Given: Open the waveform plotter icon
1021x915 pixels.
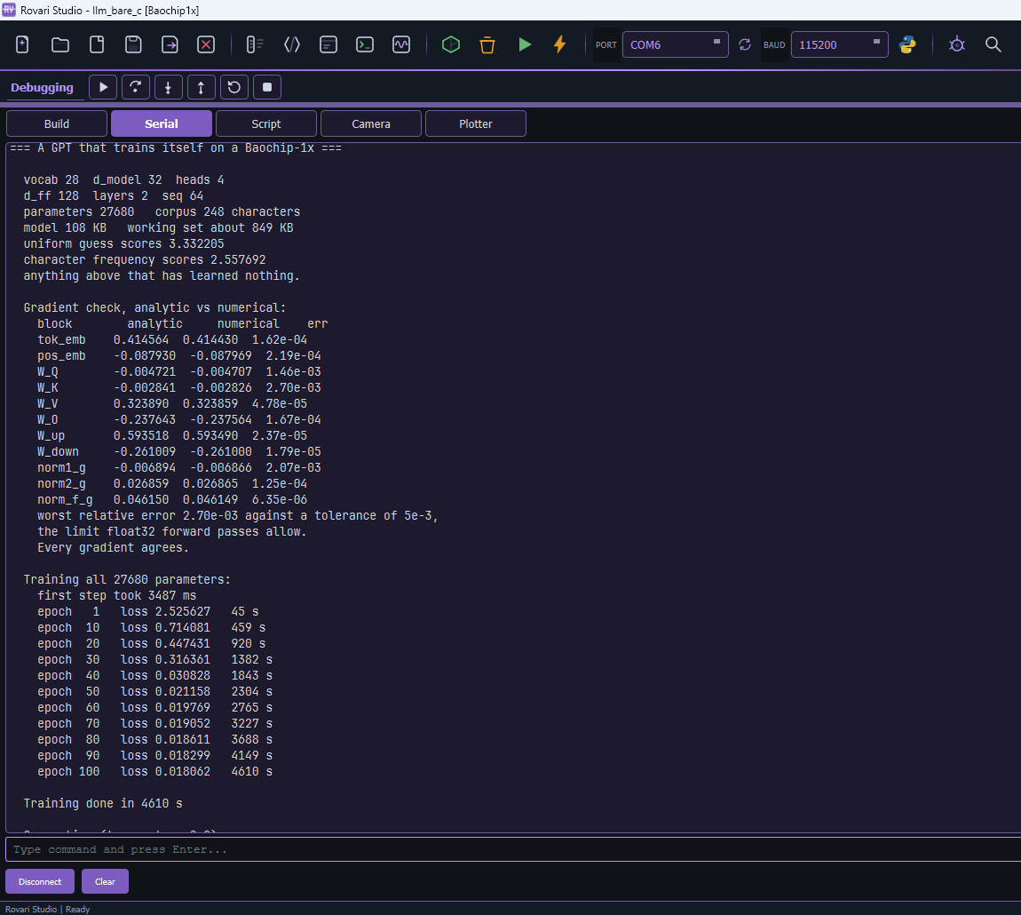Looking at the screenshot, I should pyautogui.click(x=401, y=44).
